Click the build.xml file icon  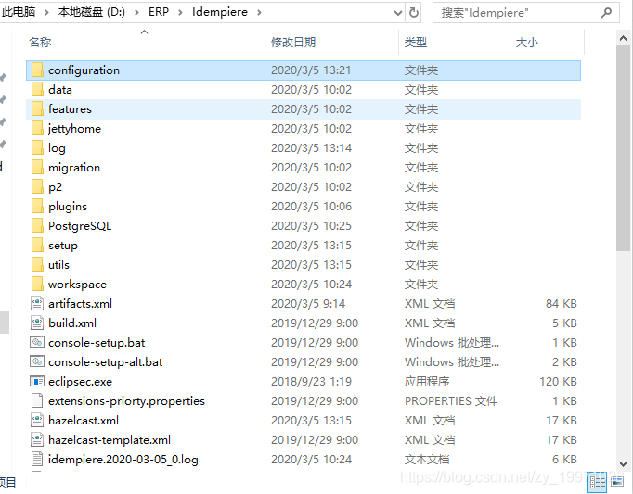click(37, 323)
